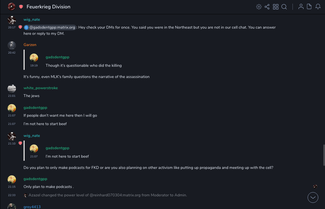
Task: Click the grey4413 username at bottom
Action: [x=32, y=207]
